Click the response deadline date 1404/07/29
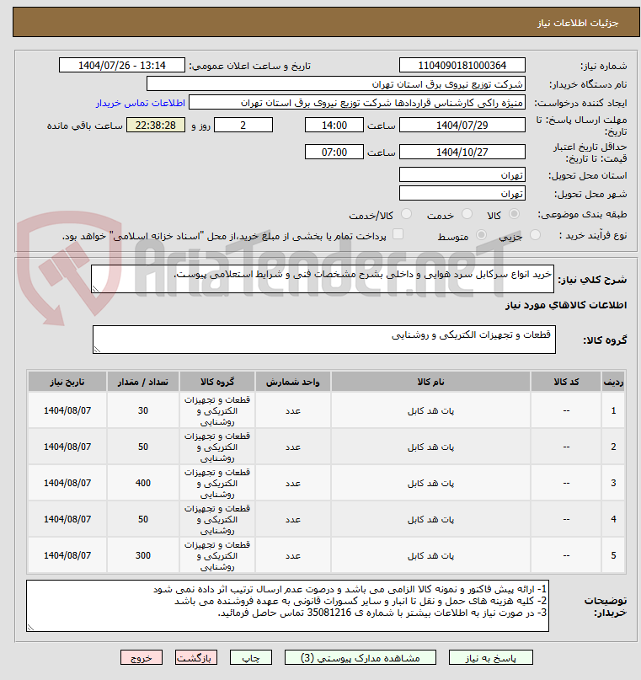Viewport: 641px width, 680px height. (462, 126)
